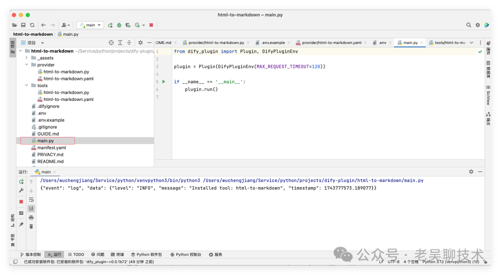Expand all in the project panel
This screenshot has width=500, height=275.
point(120,43)
